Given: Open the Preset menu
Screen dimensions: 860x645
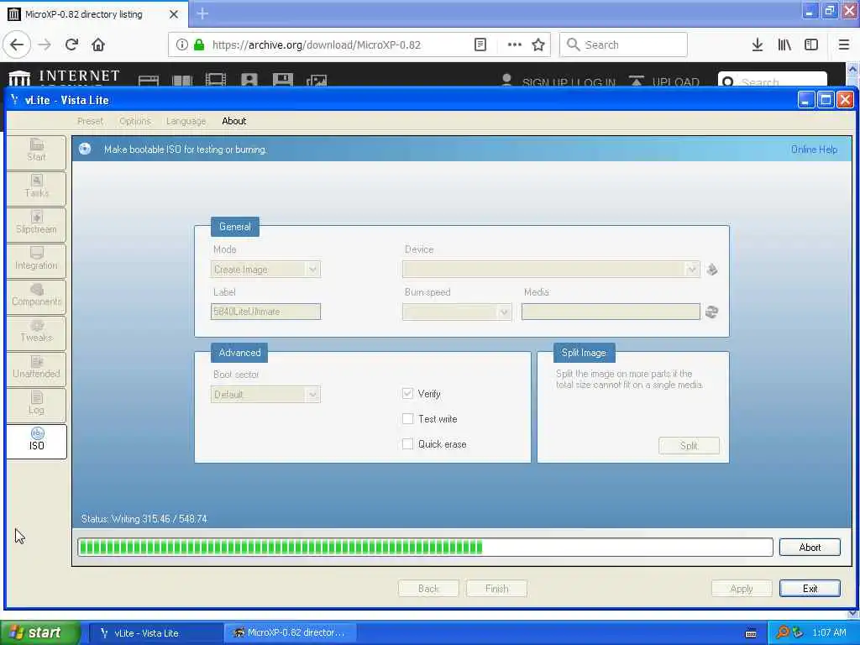Looking at the screenshot, I should coord(90,121).
